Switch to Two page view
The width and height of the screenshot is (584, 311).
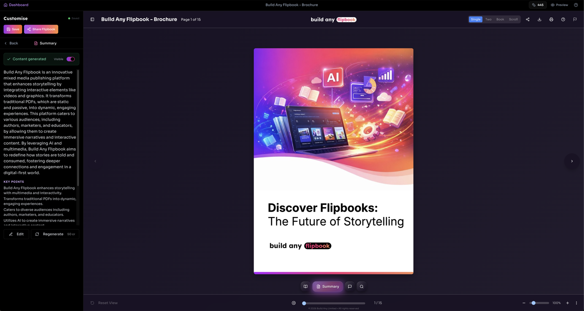pyautogui.click(x=488, y=20)
